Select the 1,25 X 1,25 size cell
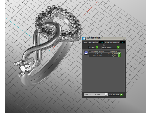151x113 pixels. click(98, 54)
